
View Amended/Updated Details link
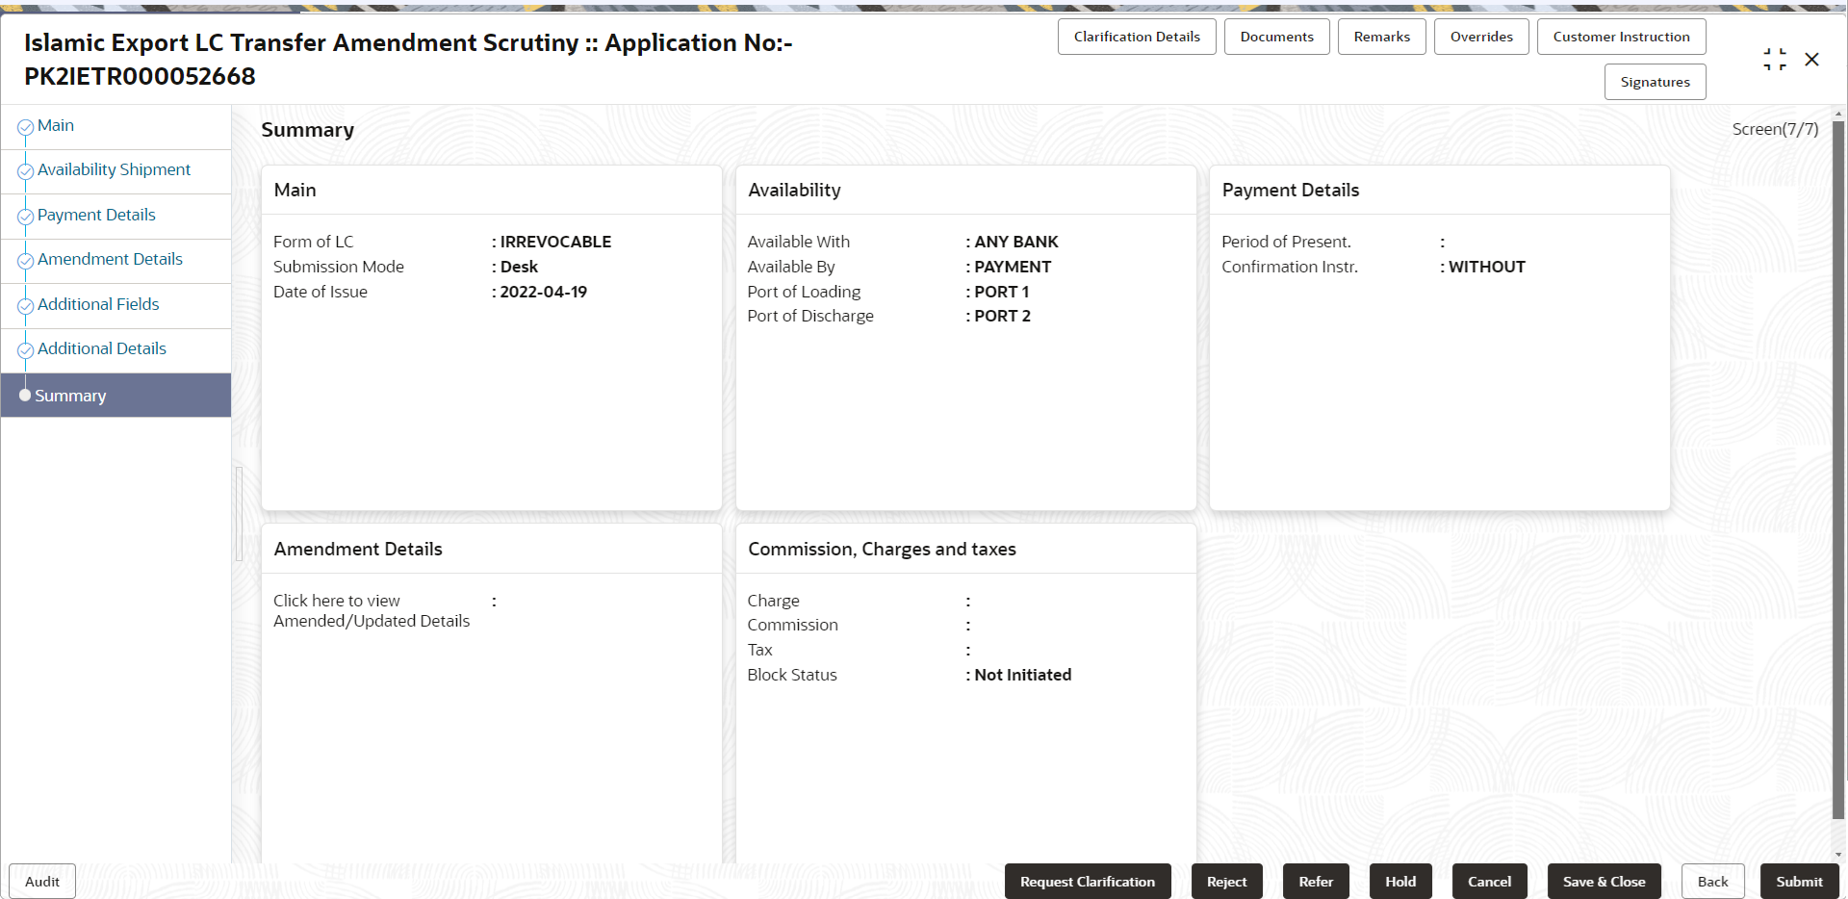click(372, 610)
